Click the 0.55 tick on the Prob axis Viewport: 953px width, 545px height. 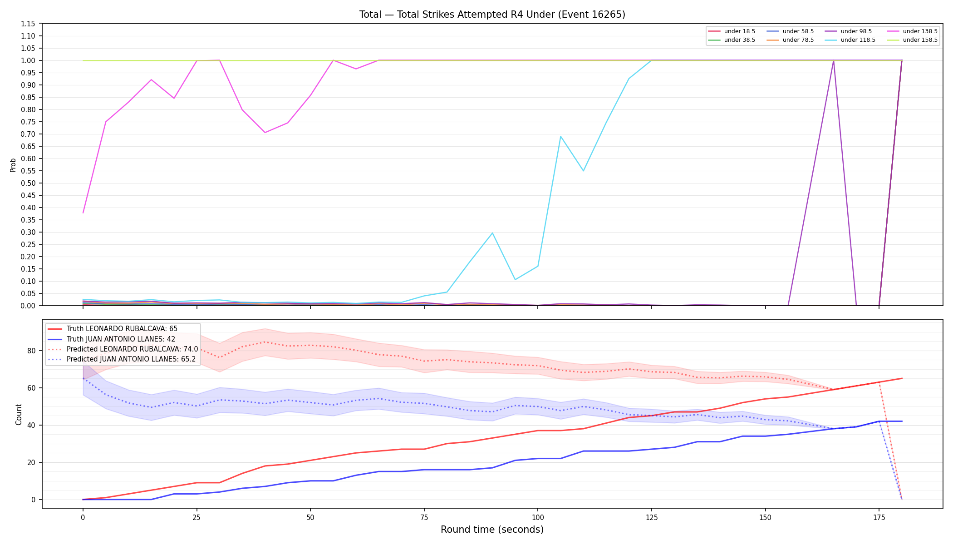(28, 171)
